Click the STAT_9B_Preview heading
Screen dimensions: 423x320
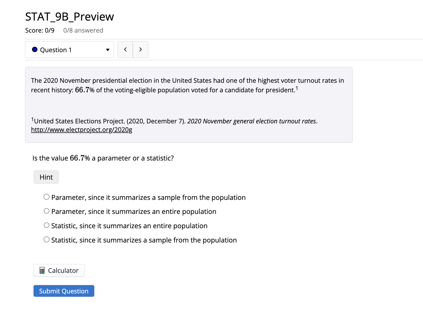(70, 17)
